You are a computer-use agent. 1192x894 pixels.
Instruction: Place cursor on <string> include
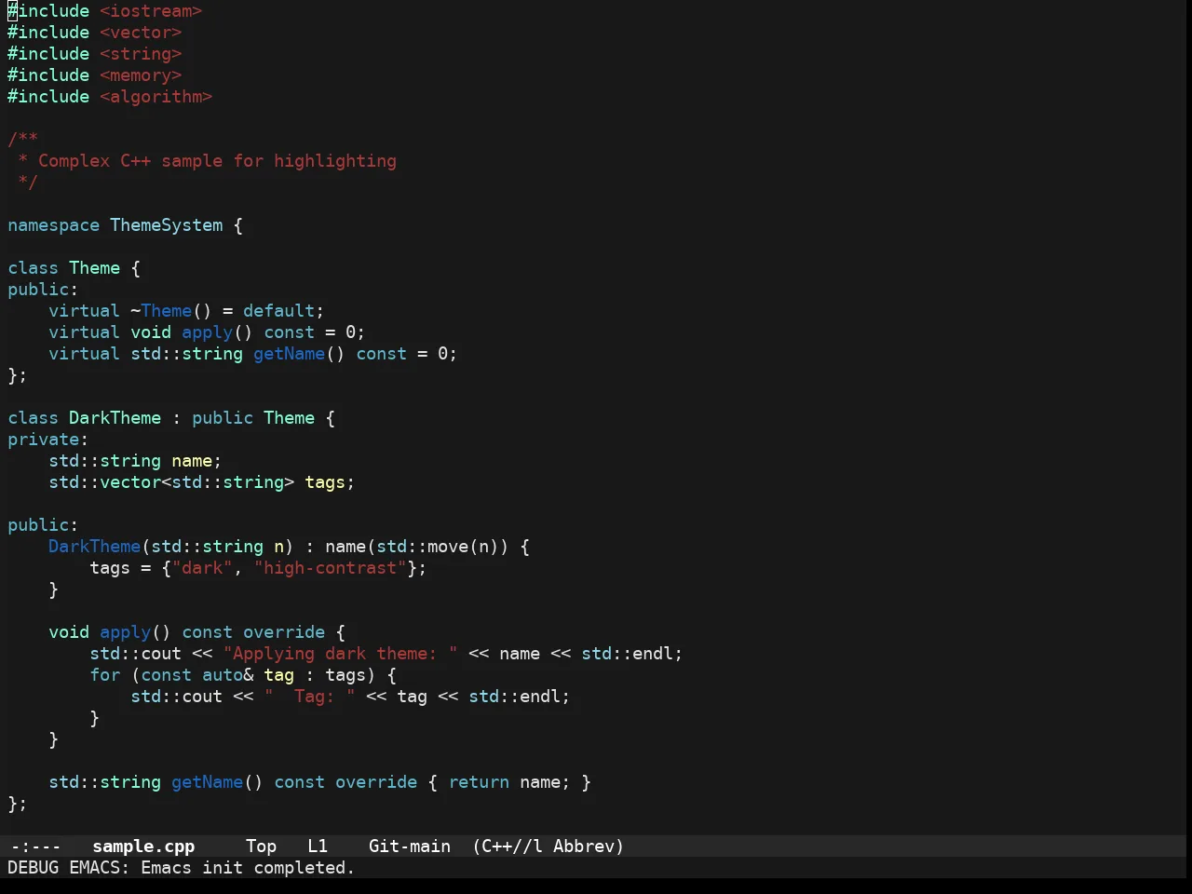pos(141,54)
